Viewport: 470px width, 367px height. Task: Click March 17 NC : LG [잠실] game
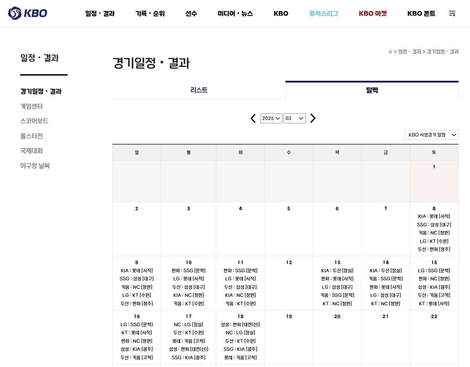[x=189, y=324]
